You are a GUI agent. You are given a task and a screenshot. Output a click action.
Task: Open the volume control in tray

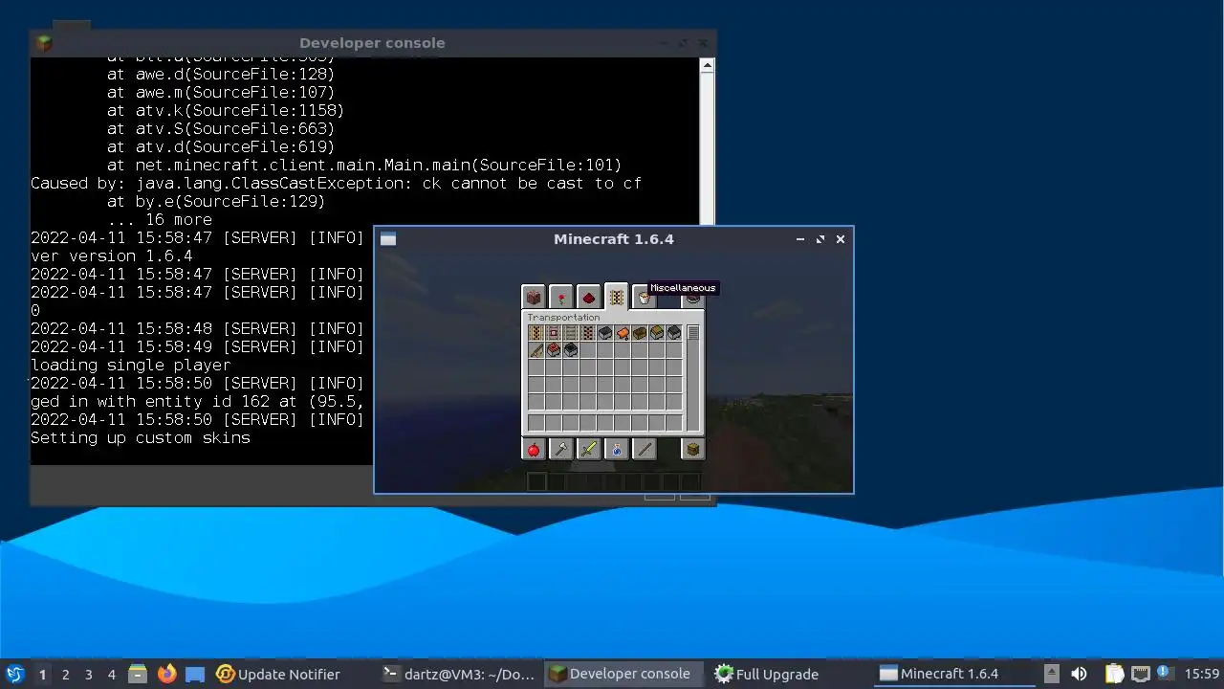click(1079, 674)
